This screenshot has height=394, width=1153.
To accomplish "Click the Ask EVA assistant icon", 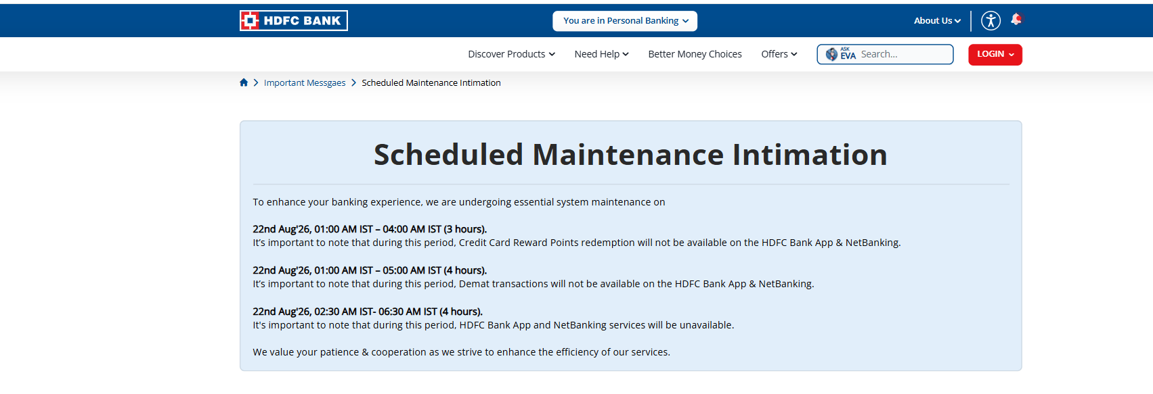I will click(x=840, y=54).
